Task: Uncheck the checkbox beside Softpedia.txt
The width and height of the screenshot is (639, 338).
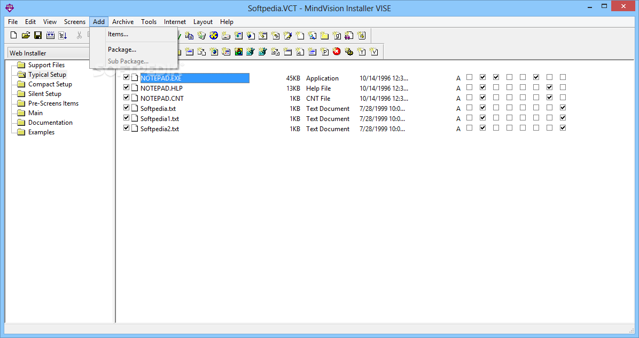Action: [x=126, y=108]
